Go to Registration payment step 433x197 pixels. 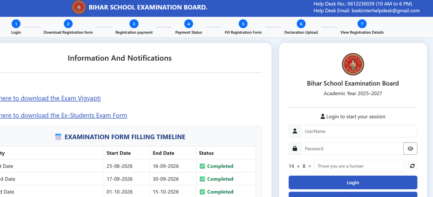coord(134,32)
